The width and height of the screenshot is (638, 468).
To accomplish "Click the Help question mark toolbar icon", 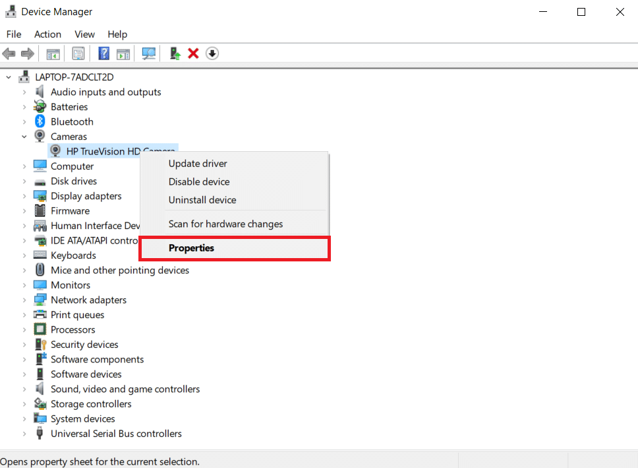I will pos(103,53).
